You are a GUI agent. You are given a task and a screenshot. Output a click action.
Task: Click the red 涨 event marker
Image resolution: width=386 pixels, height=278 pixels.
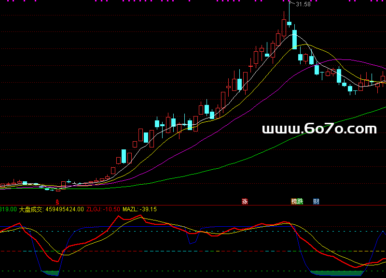pyautogui.click(x=245, y=201)
